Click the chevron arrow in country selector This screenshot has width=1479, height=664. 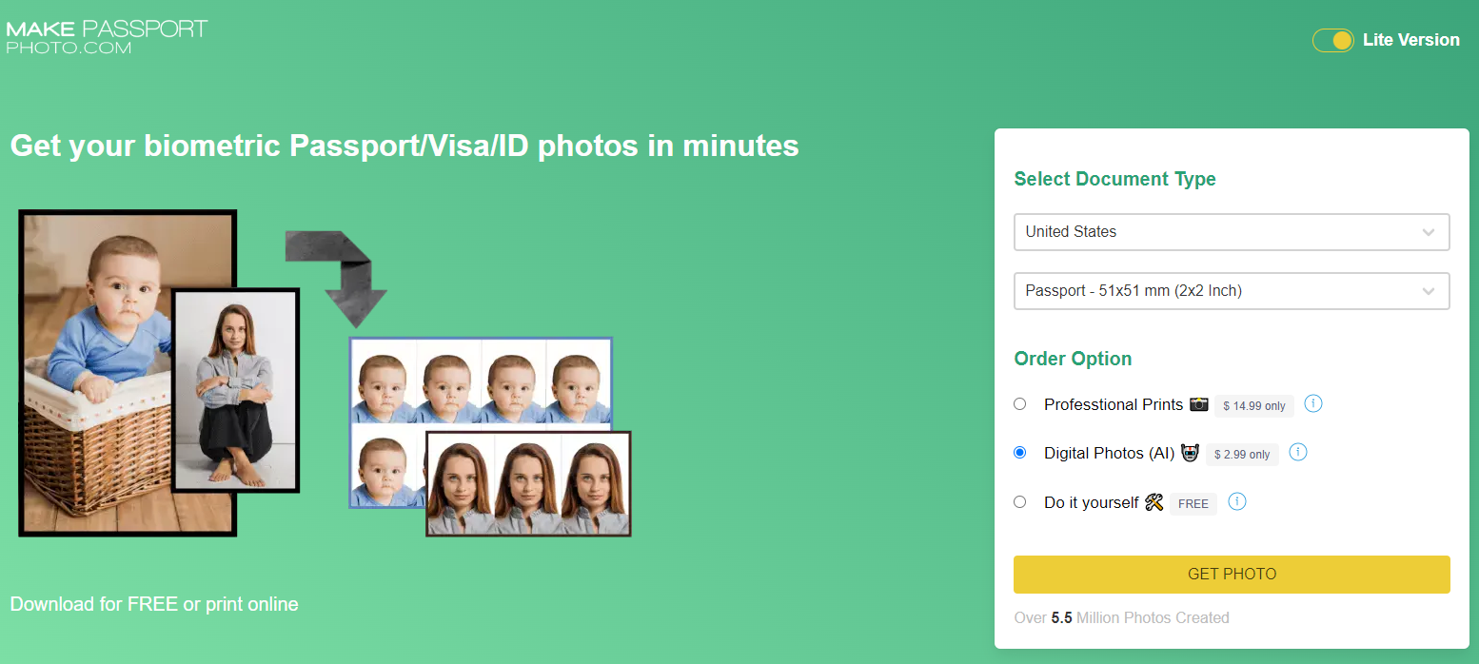[1429, 232]
